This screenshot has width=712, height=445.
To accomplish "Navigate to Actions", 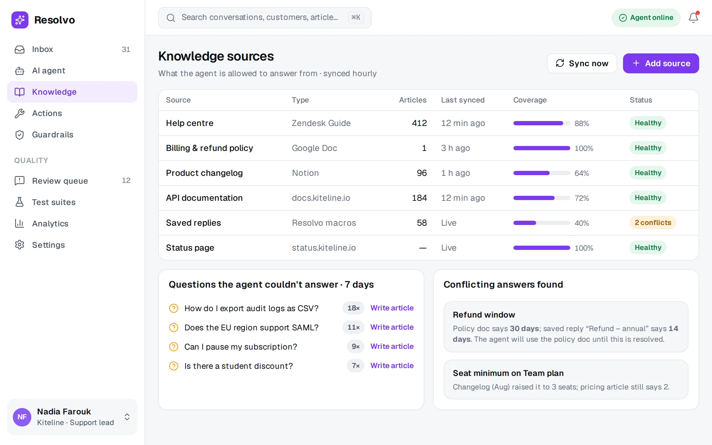I will click(72, 113).
